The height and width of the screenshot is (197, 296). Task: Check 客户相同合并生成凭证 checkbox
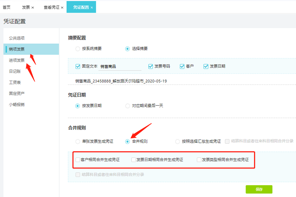click(x=78, y=160)
